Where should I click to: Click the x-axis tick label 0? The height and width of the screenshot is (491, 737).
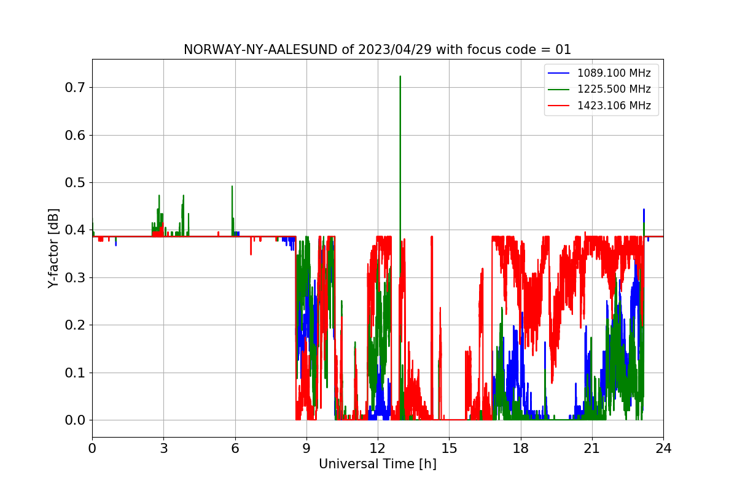[x=92, y=448]
